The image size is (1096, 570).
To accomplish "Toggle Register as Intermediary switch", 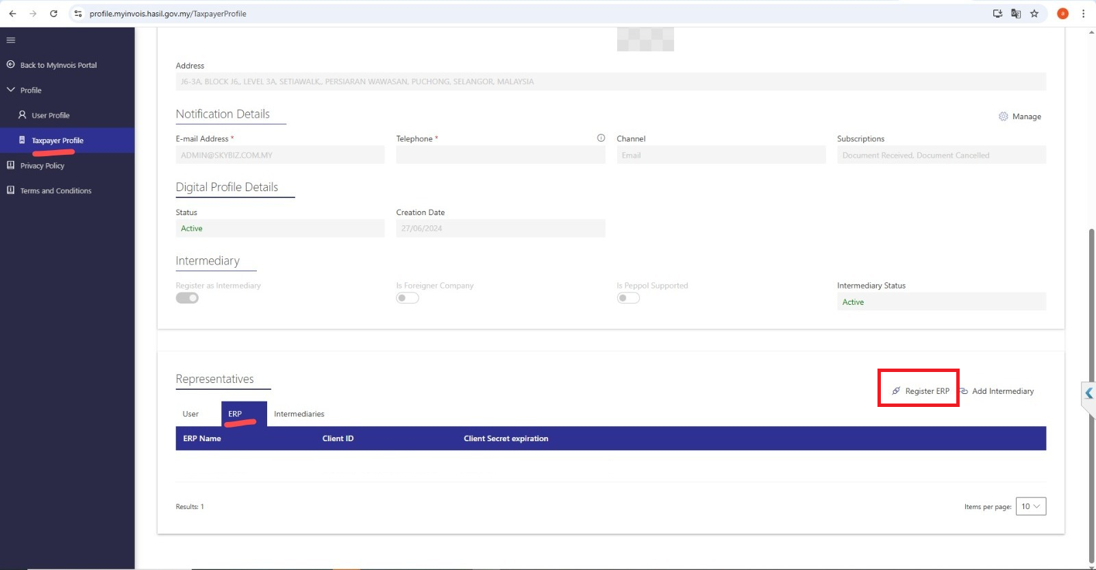I will [187, 298].
